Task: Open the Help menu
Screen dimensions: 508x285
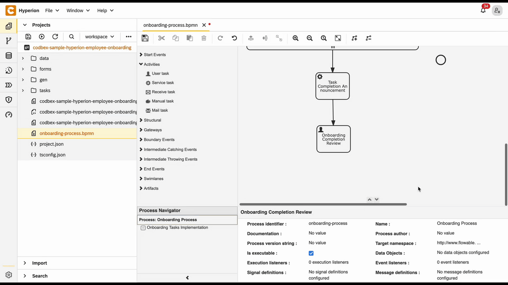Action: (x=105, y=10)
